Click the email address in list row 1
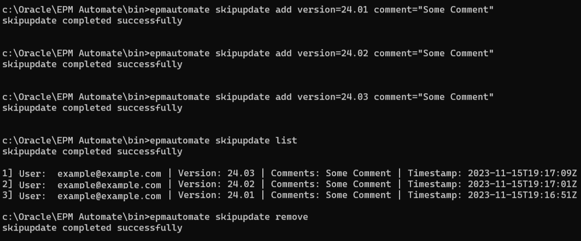The height and width of the screenshot is (241, 581). point(109,174)
